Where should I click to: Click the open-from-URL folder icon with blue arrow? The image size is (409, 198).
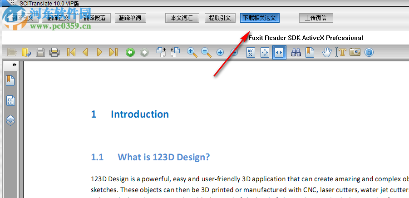pyautogui.click(x=26, y=52)
